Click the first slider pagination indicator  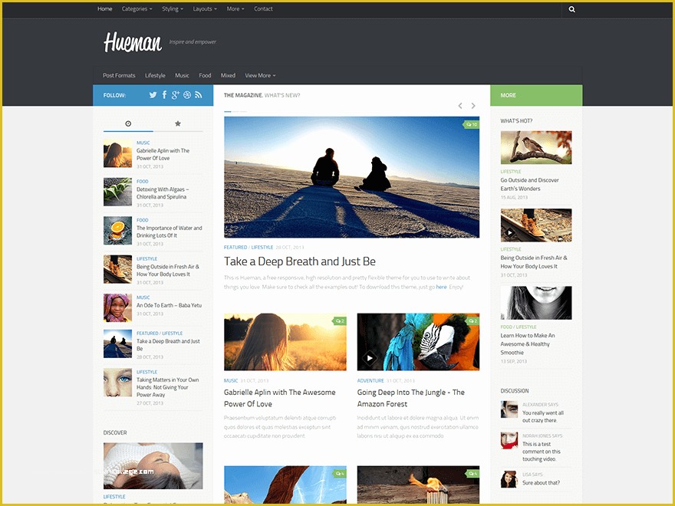(228, 111)
